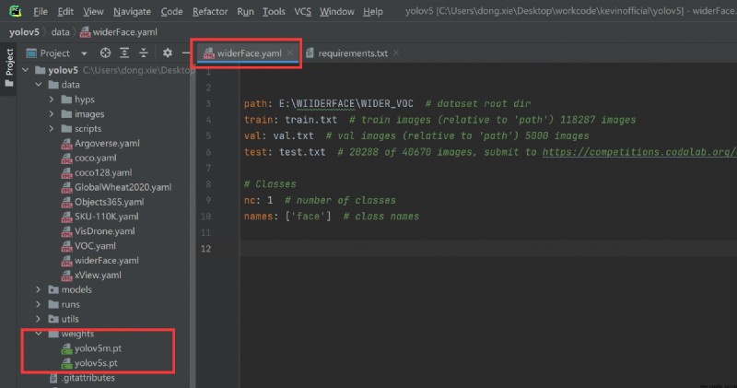The height and width of the screenshot is (388, 737).
Task: Hide the Project panel with minus icon
Action: coord(186,53)
